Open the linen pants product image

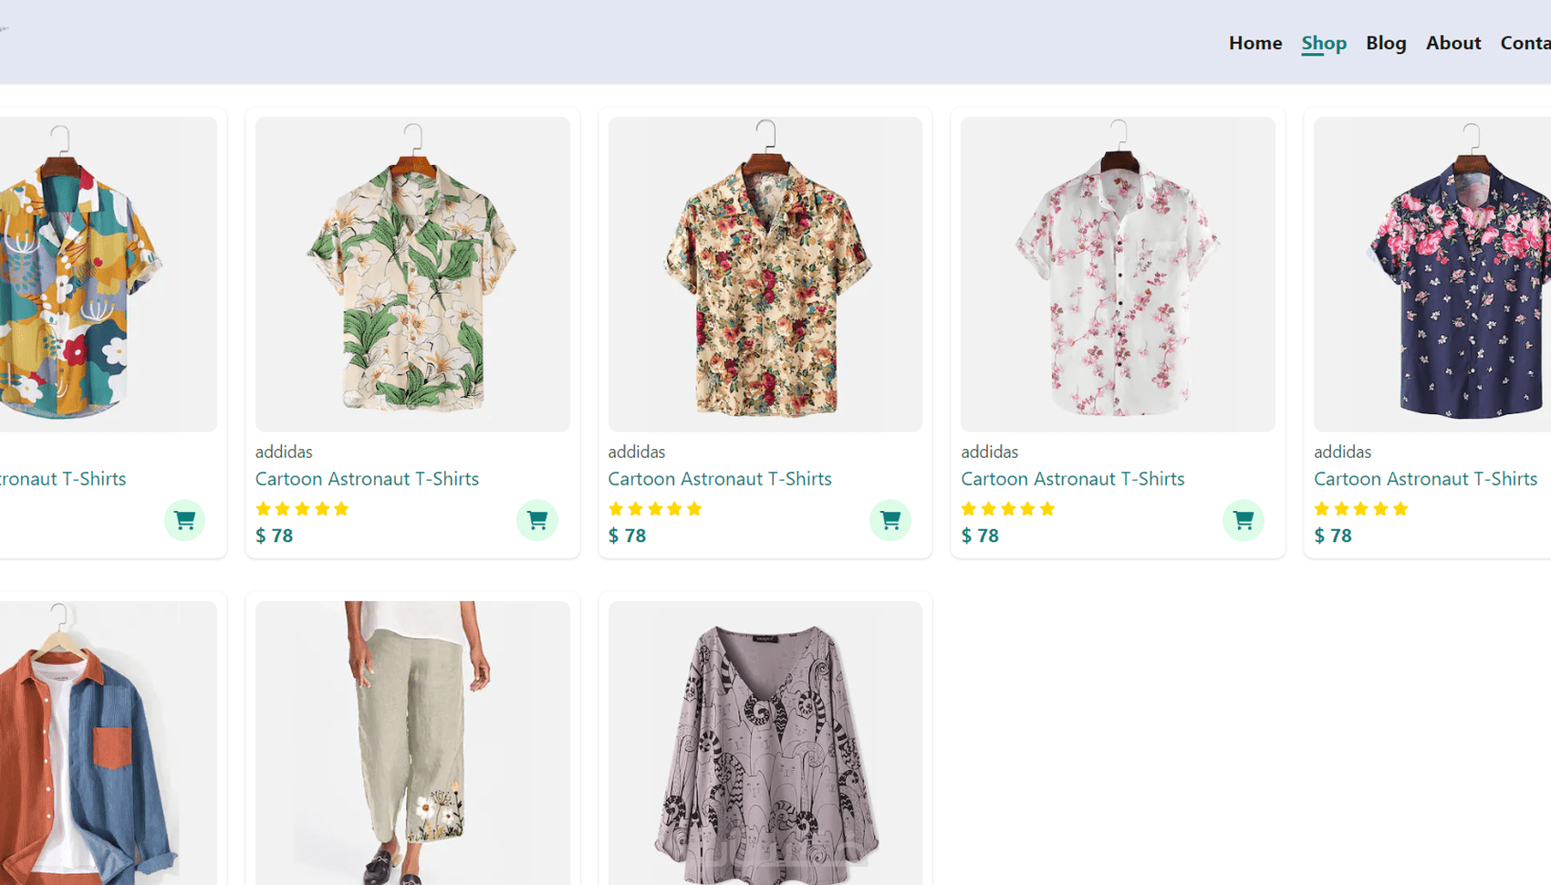click(412, 741)
